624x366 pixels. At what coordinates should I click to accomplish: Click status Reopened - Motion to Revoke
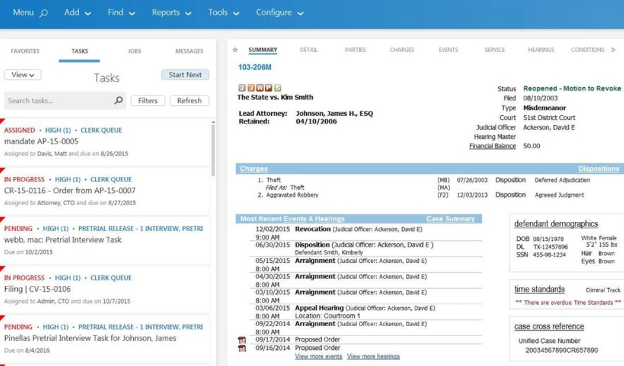pyautogui.click(x=572, y=88)
